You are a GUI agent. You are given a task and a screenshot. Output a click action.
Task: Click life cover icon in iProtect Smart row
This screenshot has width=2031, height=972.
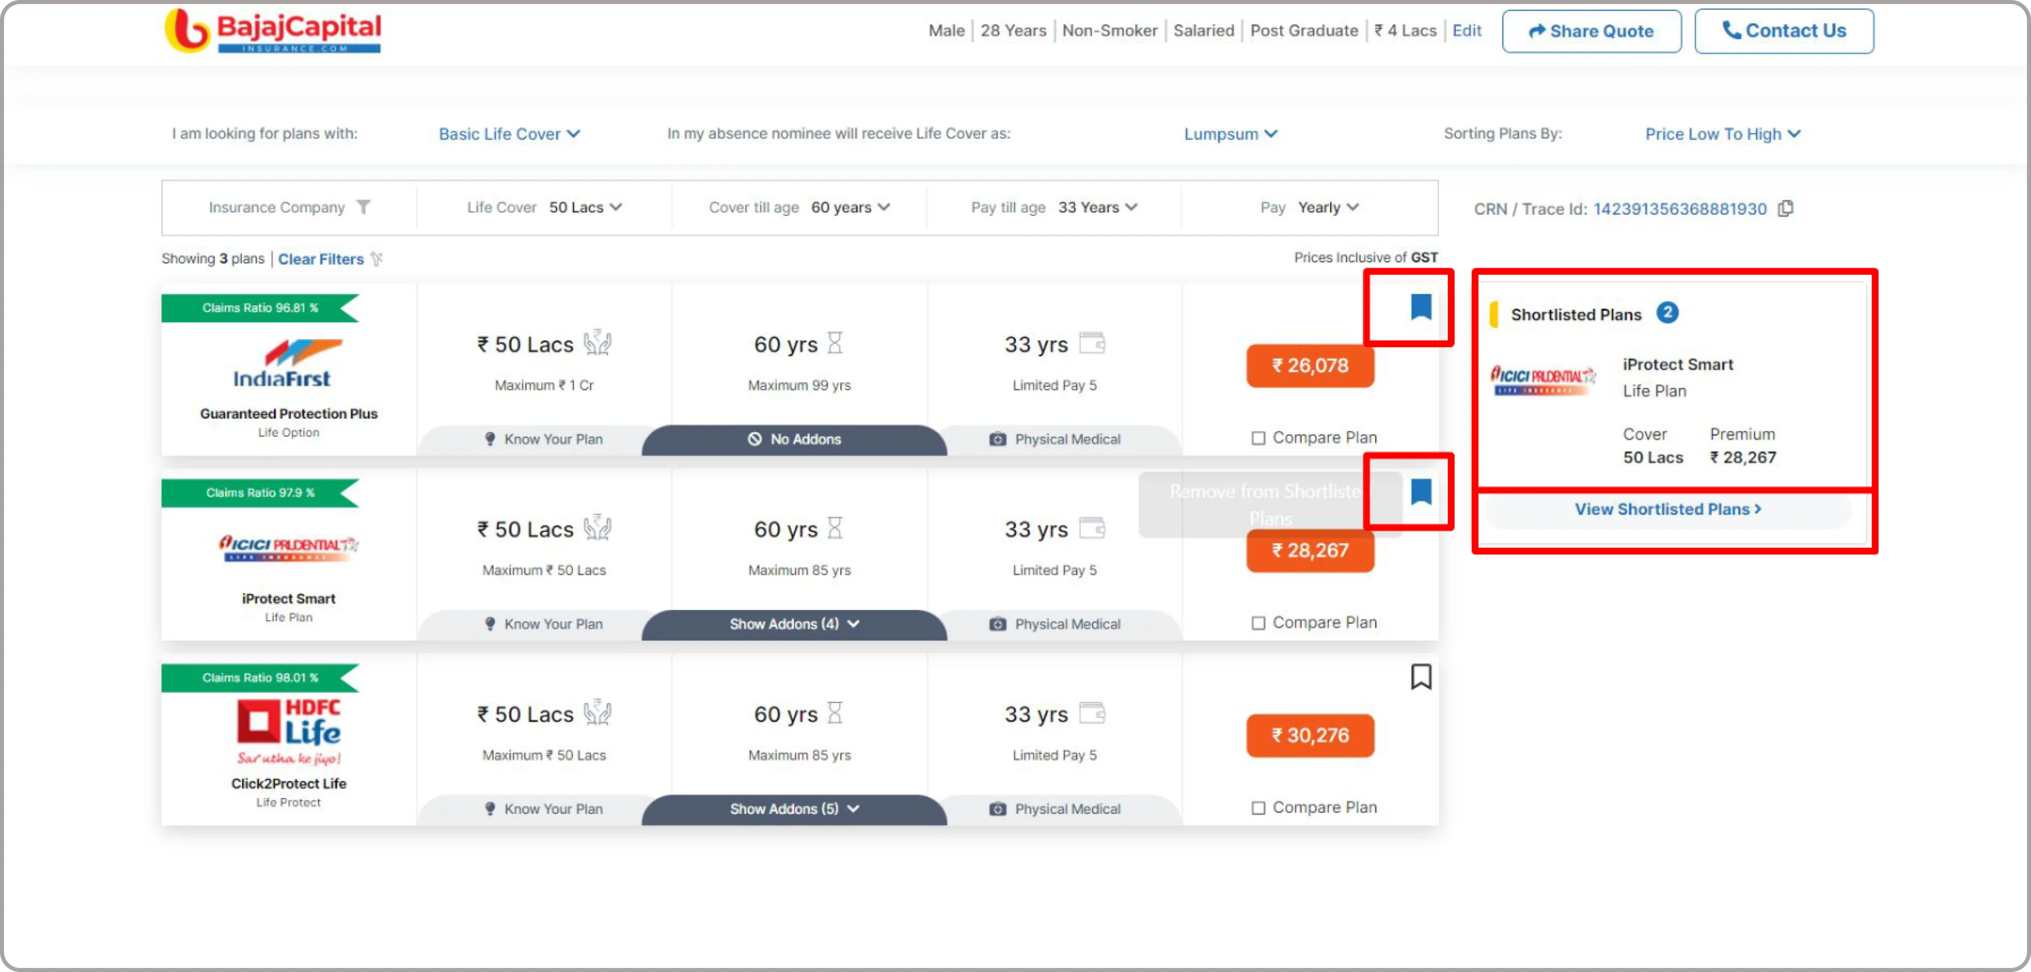tap(598, 528)
